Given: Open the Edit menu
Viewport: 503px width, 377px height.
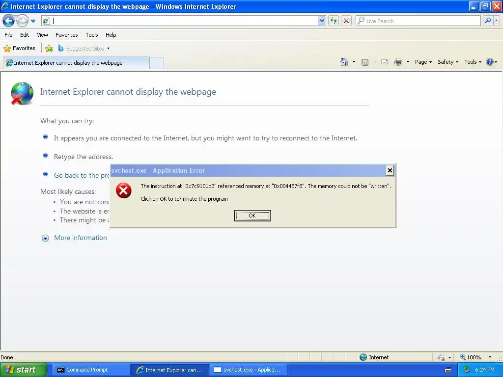Looking at the screenshot, I should click(x=25, y=35).
